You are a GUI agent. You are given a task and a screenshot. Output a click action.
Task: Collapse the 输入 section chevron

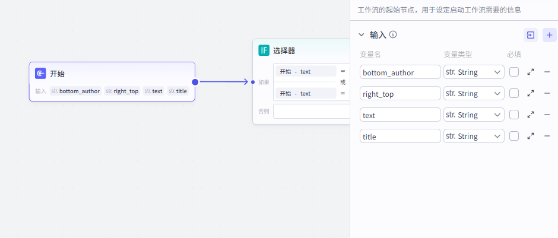[362, 35]
